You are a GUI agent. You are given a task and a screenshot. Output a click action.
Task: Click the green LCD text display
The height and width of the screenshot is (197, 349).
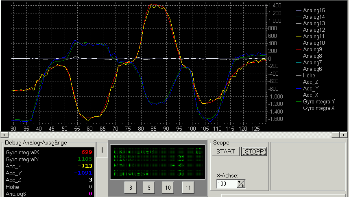tap(157, 162)
